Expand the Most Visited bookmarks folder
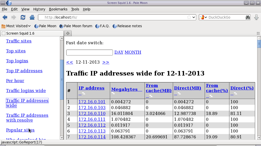 click(16, 26)
